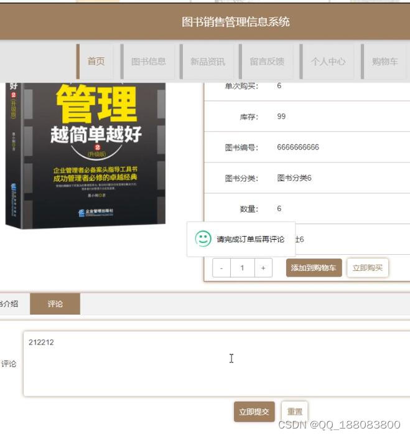Switch to the 新品资讯 tab
The image size is (410, 436).
[x=208, y=61]
